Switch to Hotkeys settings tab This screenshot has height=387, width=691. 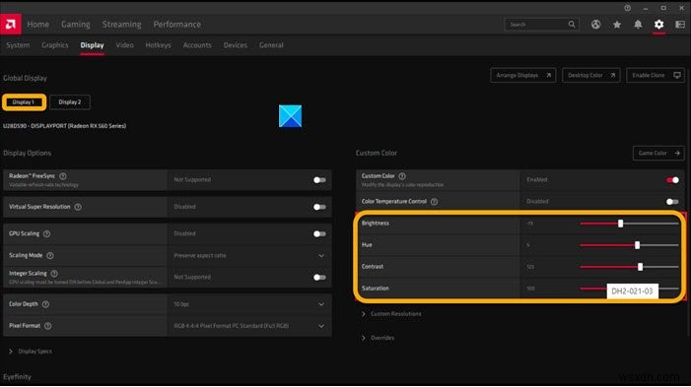click(158, 45)
